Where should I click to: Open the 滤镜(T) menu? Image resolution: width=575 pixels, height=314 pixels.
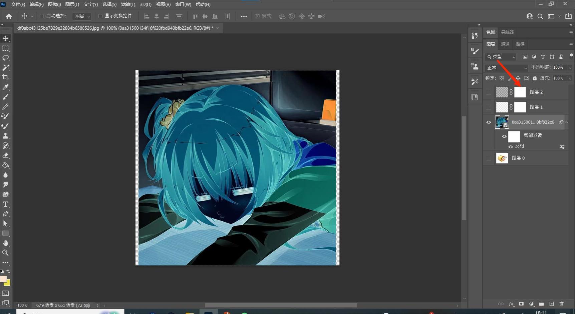click(128, 4)
